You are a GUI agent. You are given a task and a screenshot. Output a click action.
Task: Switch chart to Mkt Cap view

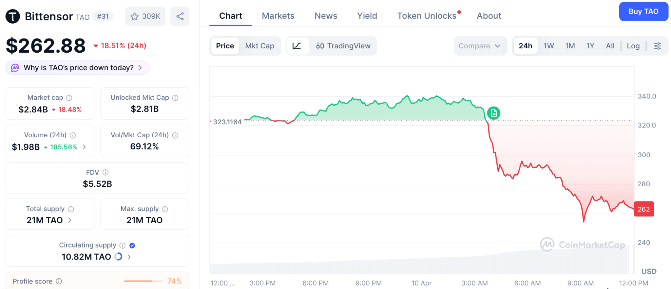coord(259,46)
